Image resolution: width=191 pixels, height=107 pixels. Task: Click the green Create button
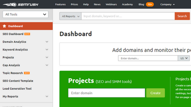pos(156,93)
